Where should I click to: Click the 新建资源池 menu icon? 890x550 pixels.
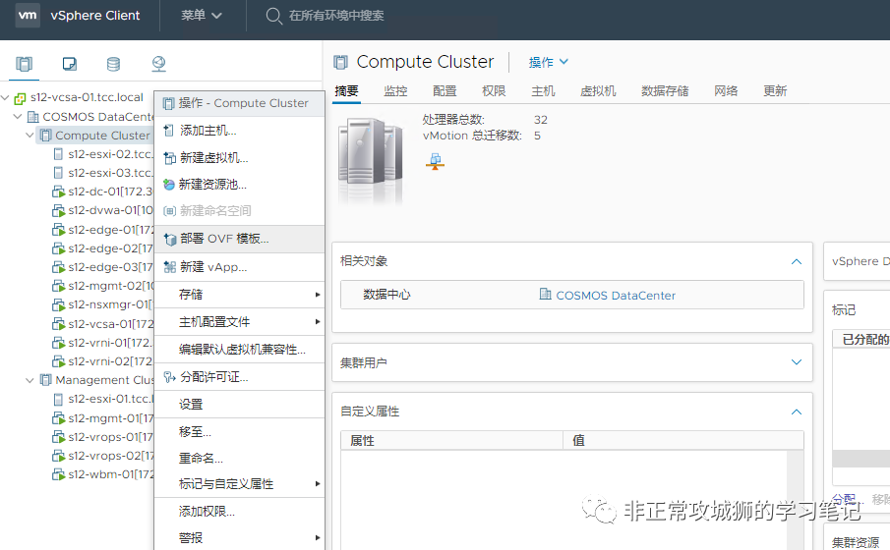pos(168,185)
